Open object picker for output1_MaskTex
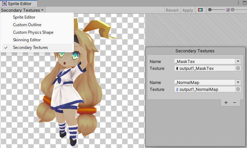247x148 pixels. (x=238, y=68)
